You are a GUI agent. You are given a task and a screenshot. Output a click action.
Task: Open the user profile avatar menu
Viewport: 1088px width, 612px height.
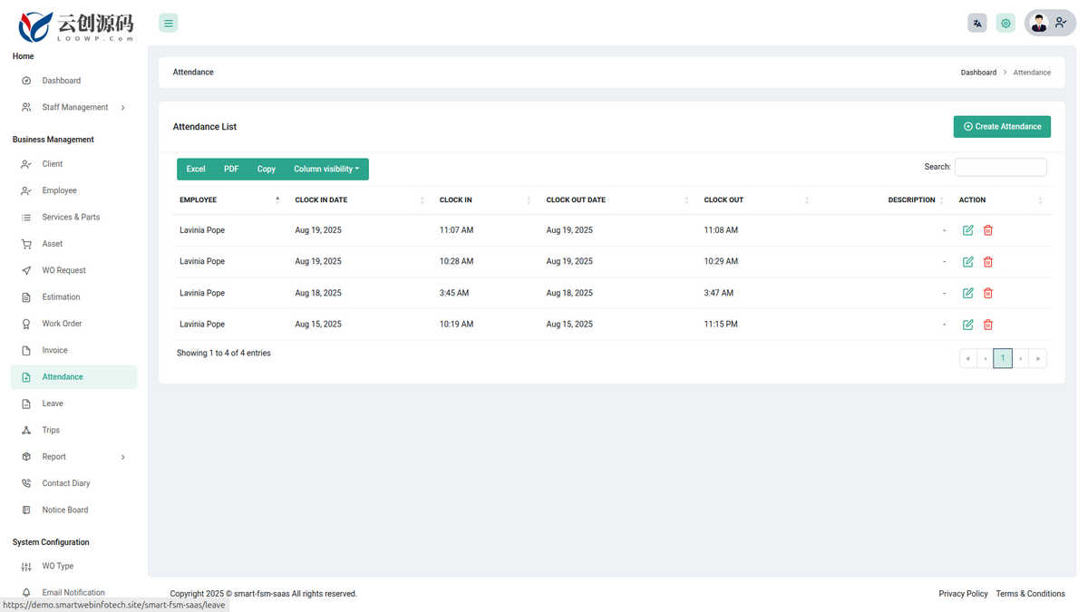click(1050, 23)
